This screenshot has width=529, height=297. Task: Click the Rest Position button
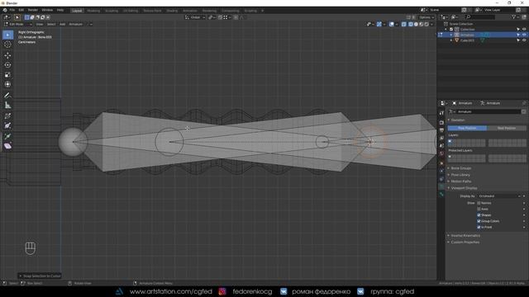(507, 128)
